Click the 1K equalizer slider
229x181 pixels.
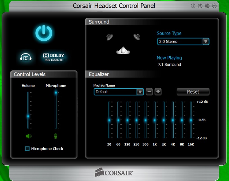(x=155, y=120)
